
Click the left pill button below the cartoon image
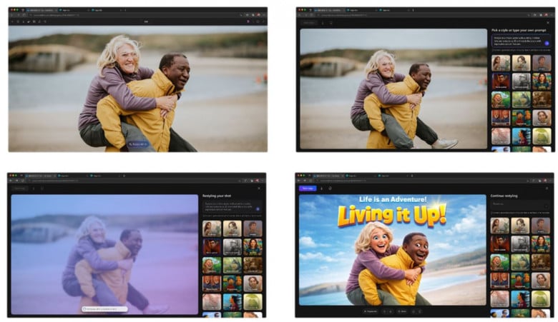[x=370, y=311]
